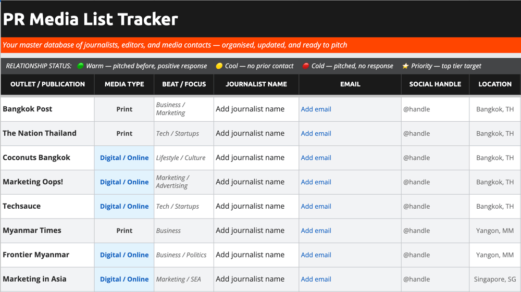Click the PR Media List Tracker title

tap(90, 19)
